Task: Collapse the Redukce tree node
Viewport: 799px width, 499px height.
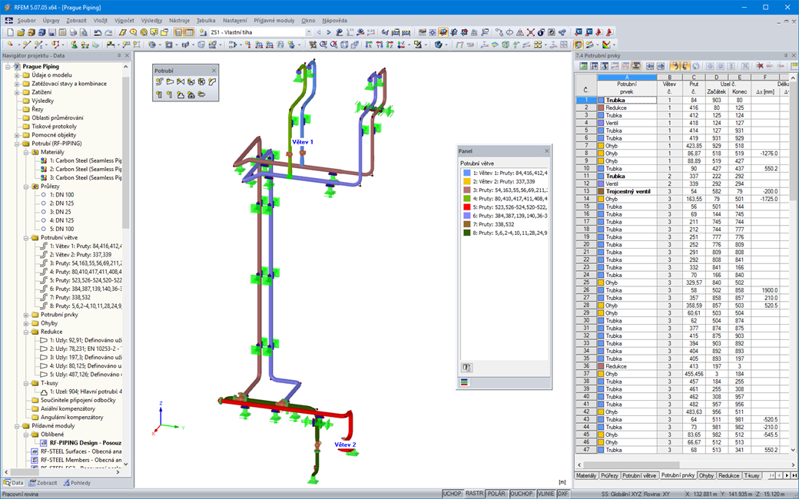Action: pos(26,332)
